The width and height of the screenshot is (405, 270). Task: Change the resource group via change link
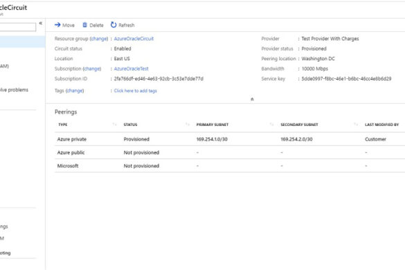[99, 39]
